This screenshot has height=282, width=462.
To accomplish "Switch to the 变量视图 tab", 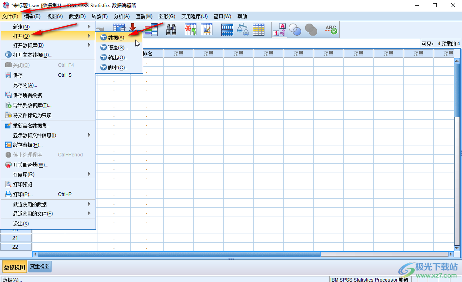I will click(40, 266).
